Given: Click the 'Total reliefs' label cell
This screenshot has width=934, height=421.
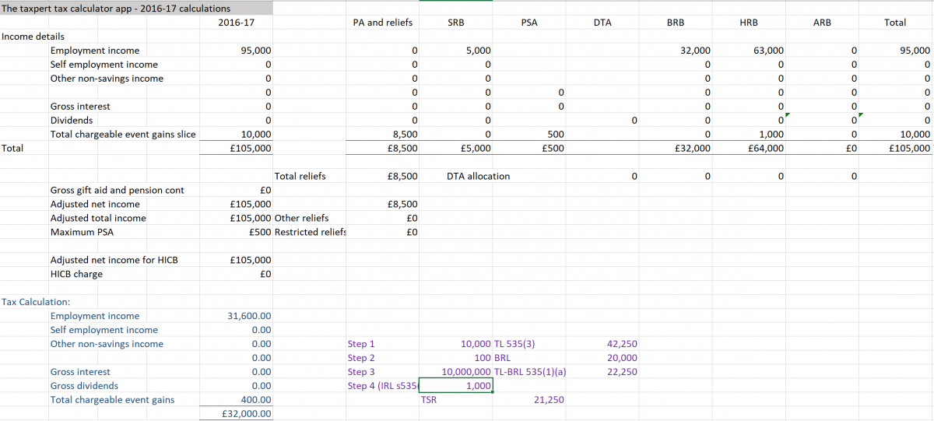Looking at the screenshot, I should 300,177.
